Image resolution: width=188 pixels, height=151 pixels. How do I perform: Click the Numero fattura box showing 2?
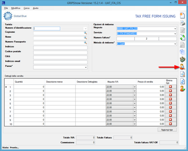click(x=147, y=39)
